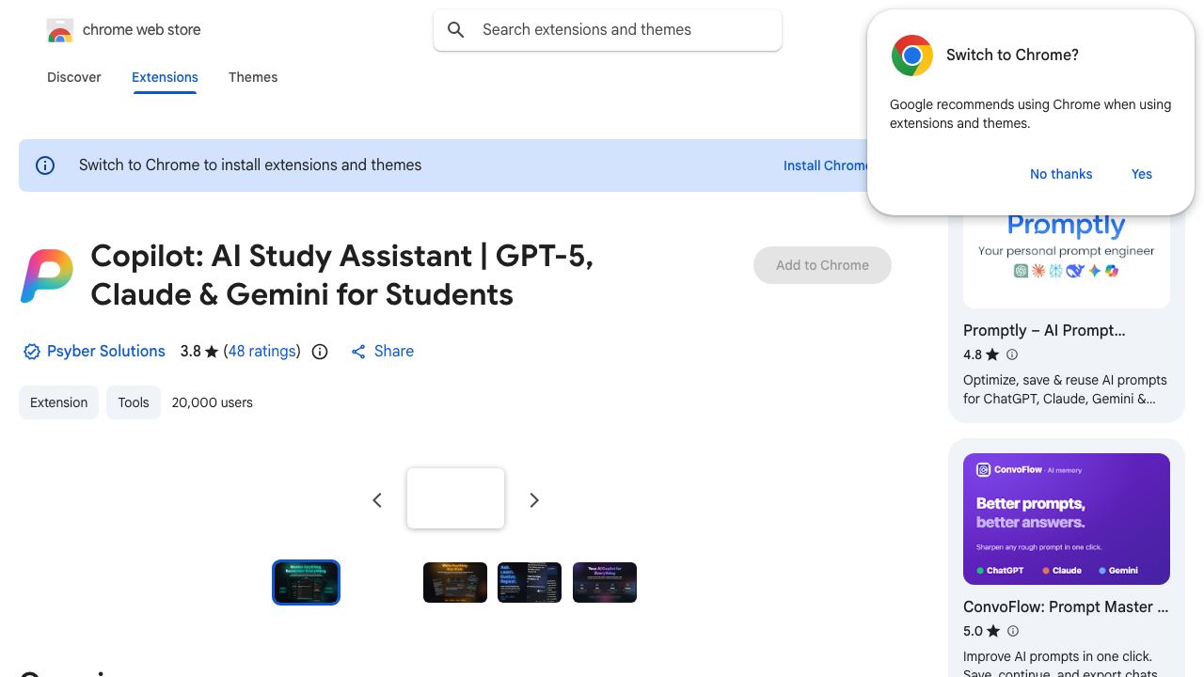This screenshot has width=1204, height=677.
Task: Open the Promptly – AI Prompt title
Action: click(1044, 330)
